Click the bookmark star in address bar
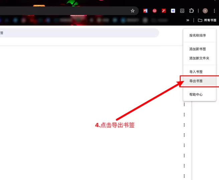 pos(132,11)
